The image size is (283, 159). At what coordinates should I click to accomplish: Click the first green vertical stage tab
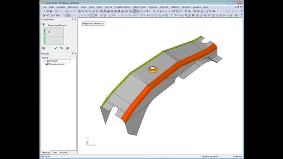(44, 32)
